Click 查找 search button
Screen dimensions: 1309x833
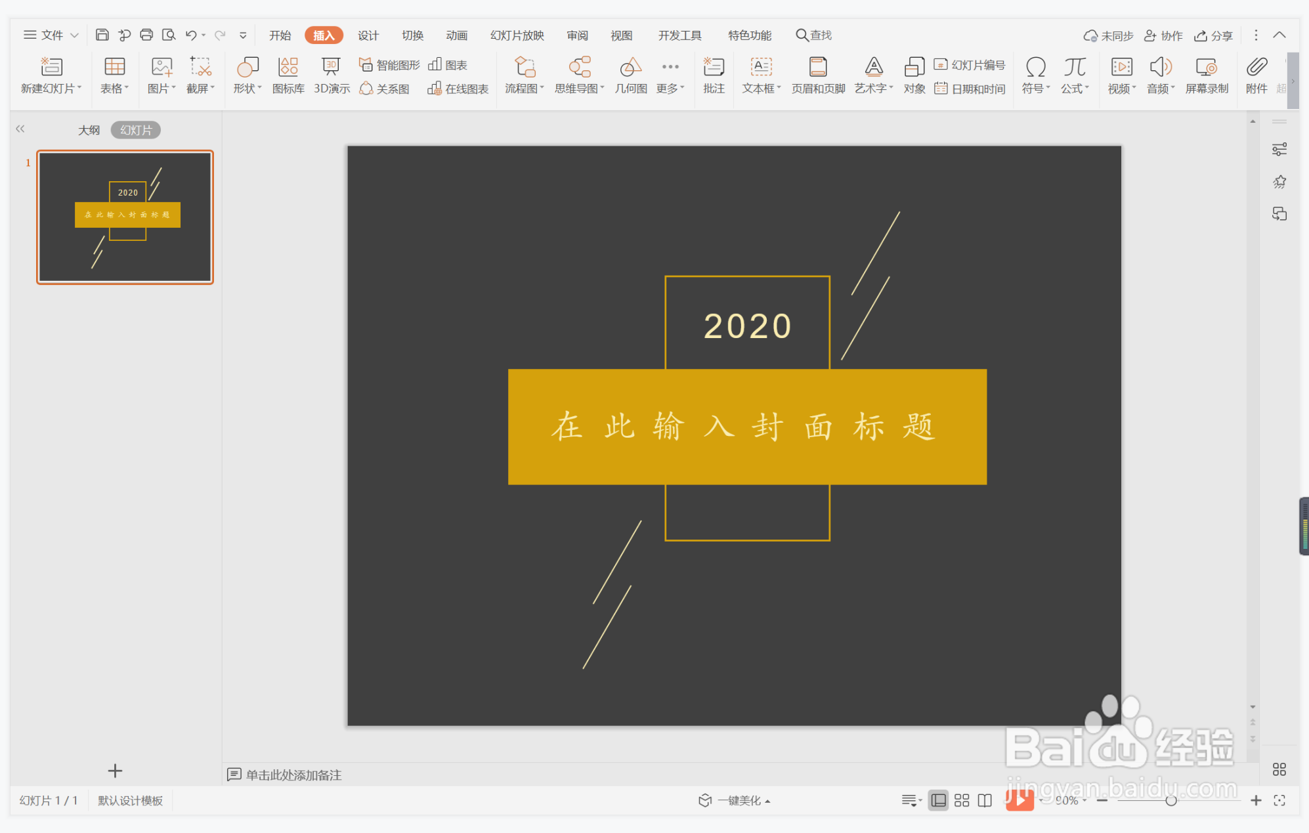pyautogui.click(x=814, y=35)
